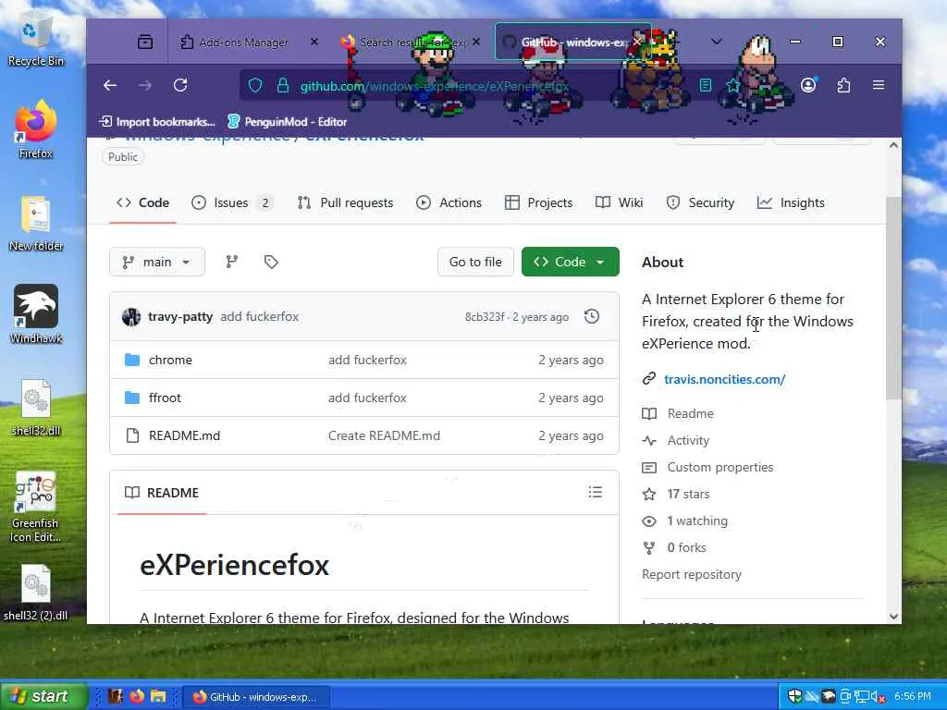Open the chrome folder
The height and width of the screenshot is (710, 947).
170,360
